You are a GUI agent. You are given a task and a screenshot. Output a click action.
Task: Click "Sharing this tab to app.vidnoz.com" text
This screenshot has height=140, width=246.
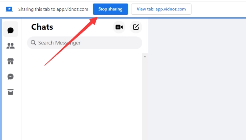[53, 9]
